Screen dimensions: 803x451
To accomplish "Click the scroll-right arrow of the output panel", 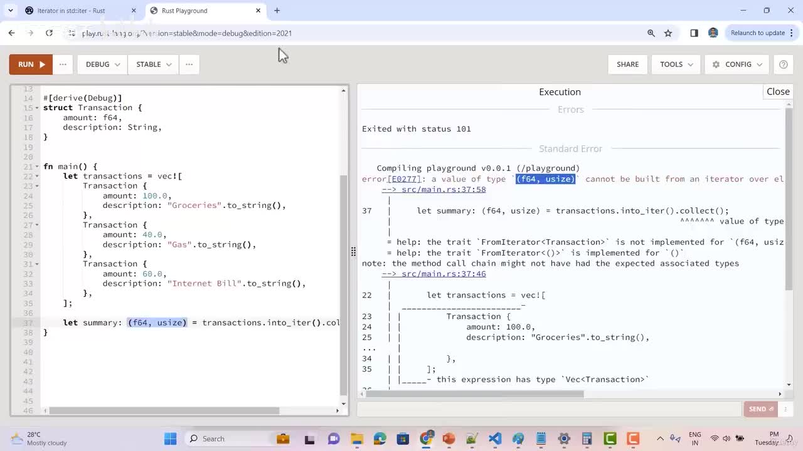I will point(780,394).
